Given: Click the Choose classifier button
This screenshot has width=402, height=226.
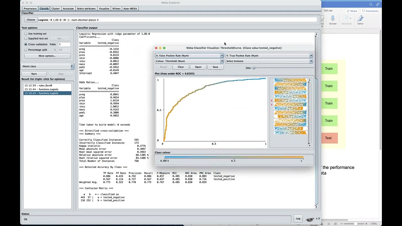Looking at the screenshot, I should coord(31,20).
